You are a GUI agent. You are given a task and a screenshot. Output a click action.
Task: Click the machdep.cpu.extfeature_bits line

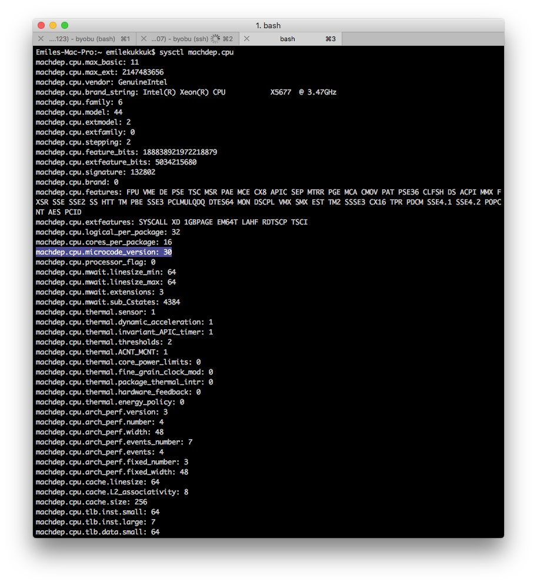tap(116, 162)
